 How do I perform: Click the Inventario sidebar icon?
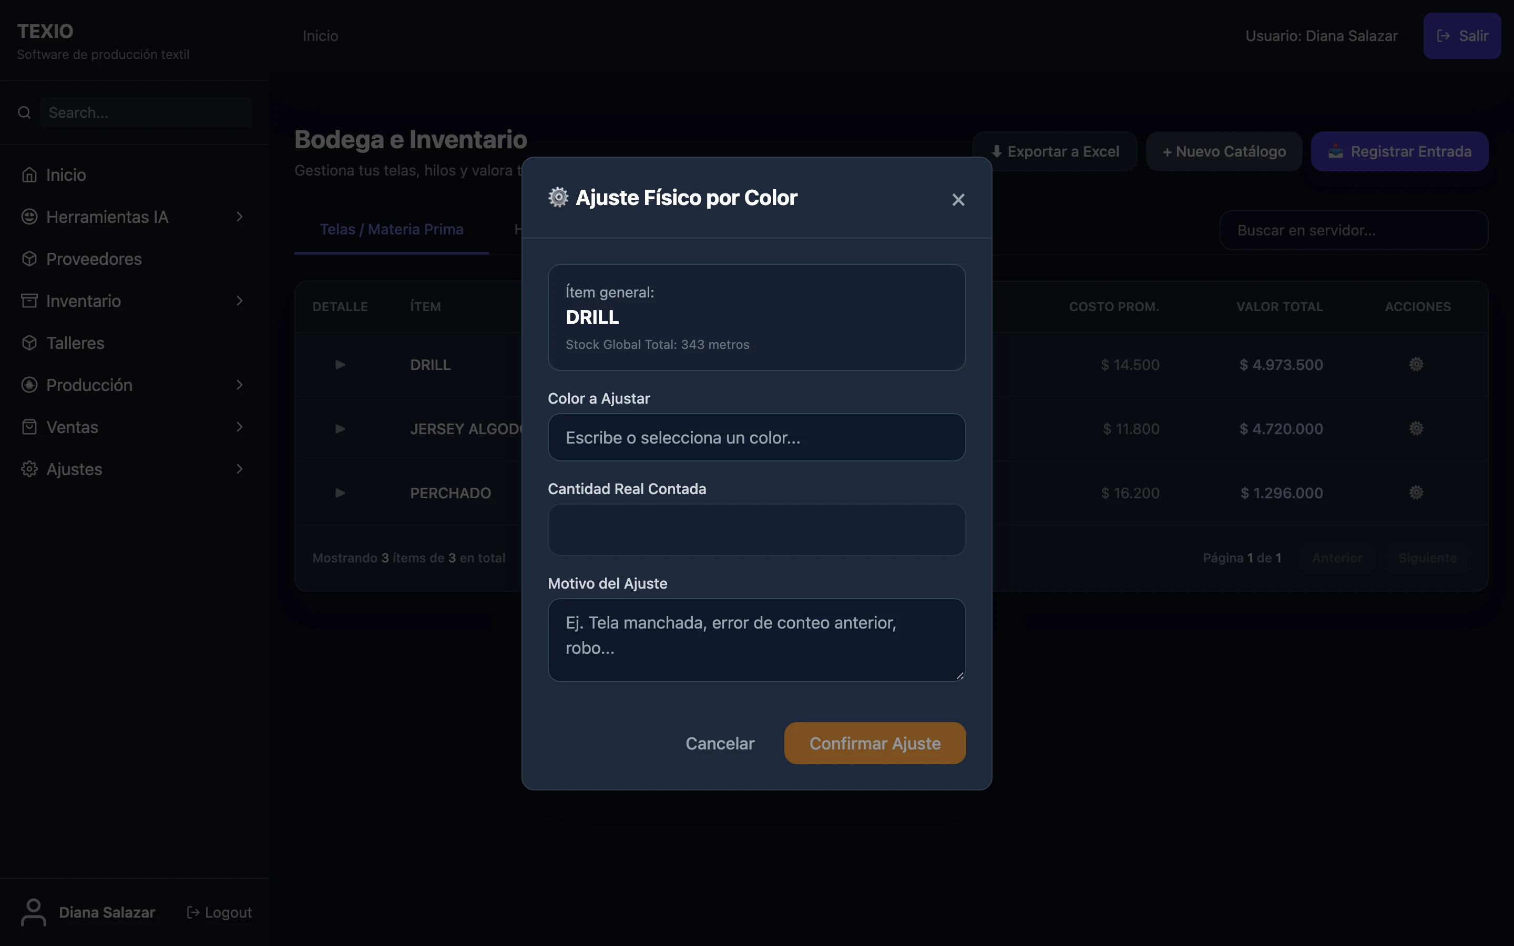coord(29,301)
